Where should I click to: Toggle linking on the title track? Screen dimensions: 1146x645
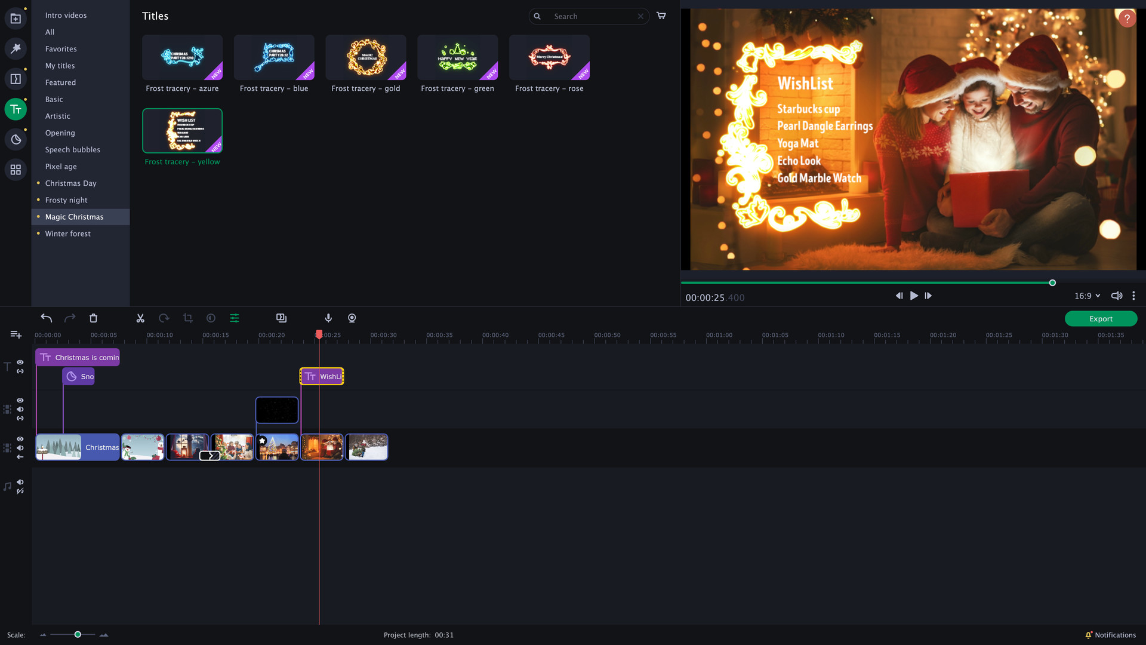pos(20,371)
